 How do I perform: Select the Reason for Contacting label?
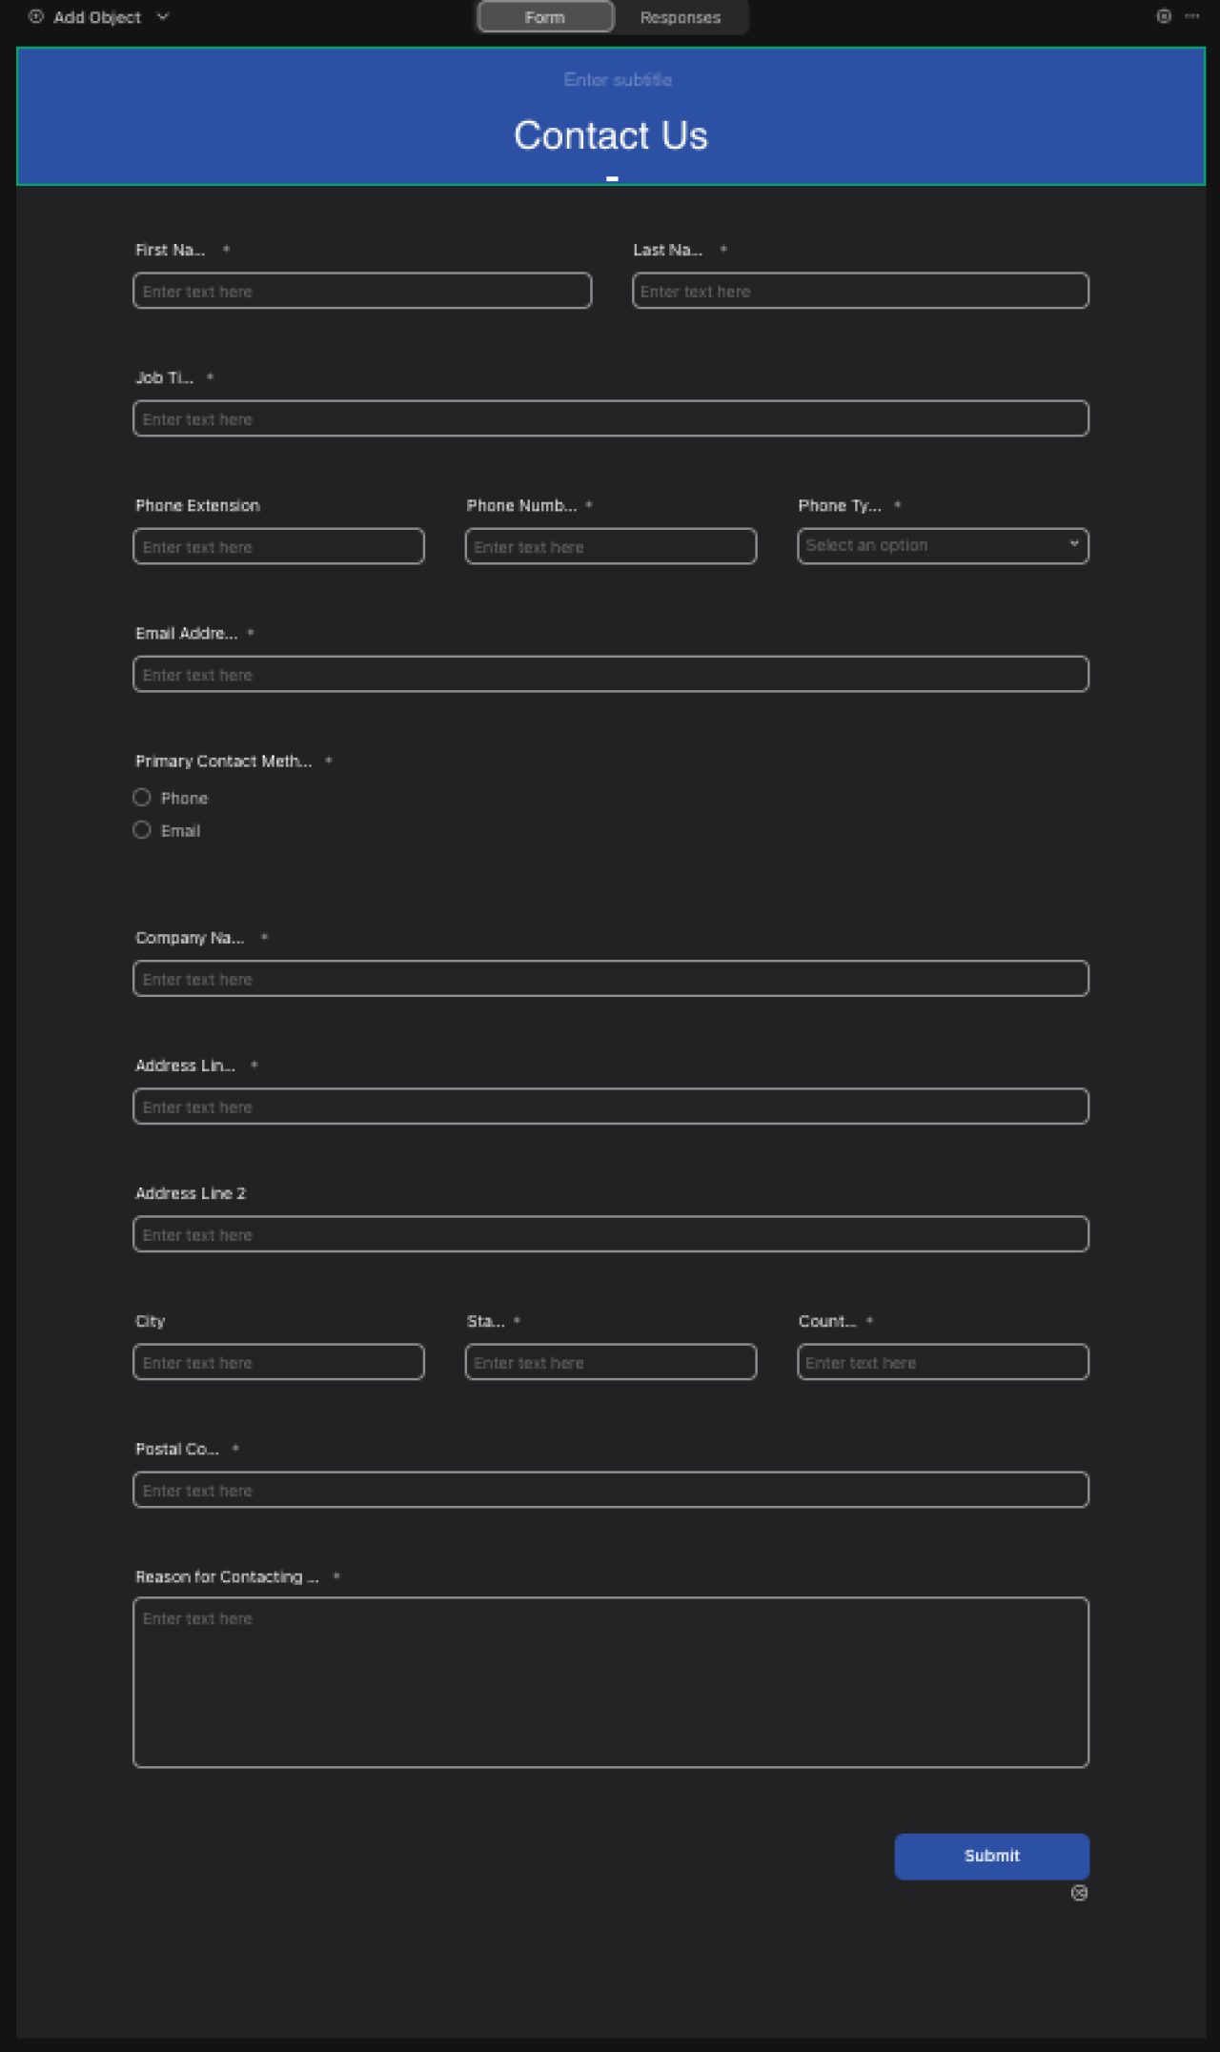click(227, 1576)
